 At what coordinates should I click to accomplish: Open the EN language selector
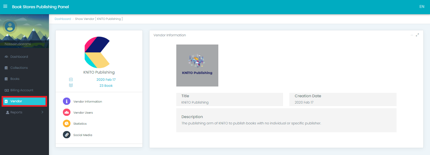click(421, 7)
